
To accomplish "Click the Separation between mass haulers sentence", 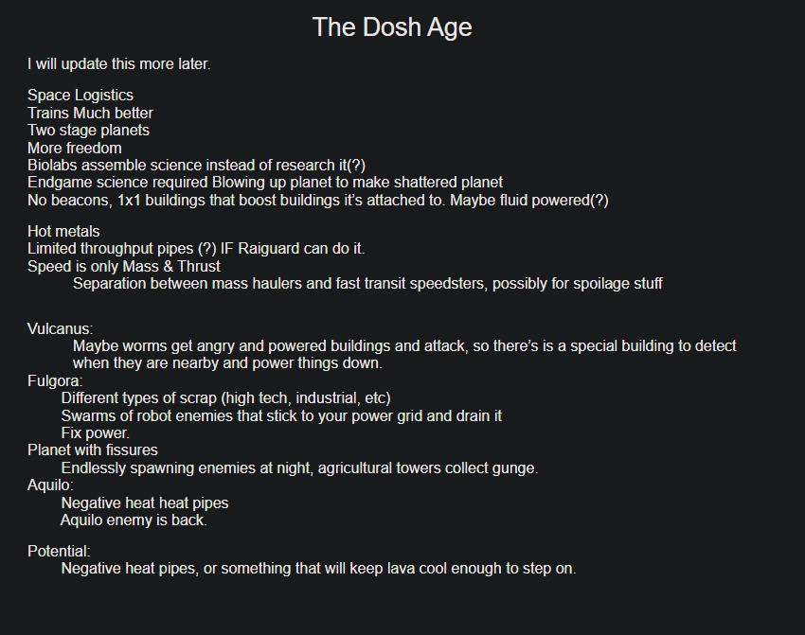I will click(x=367, y=284).
